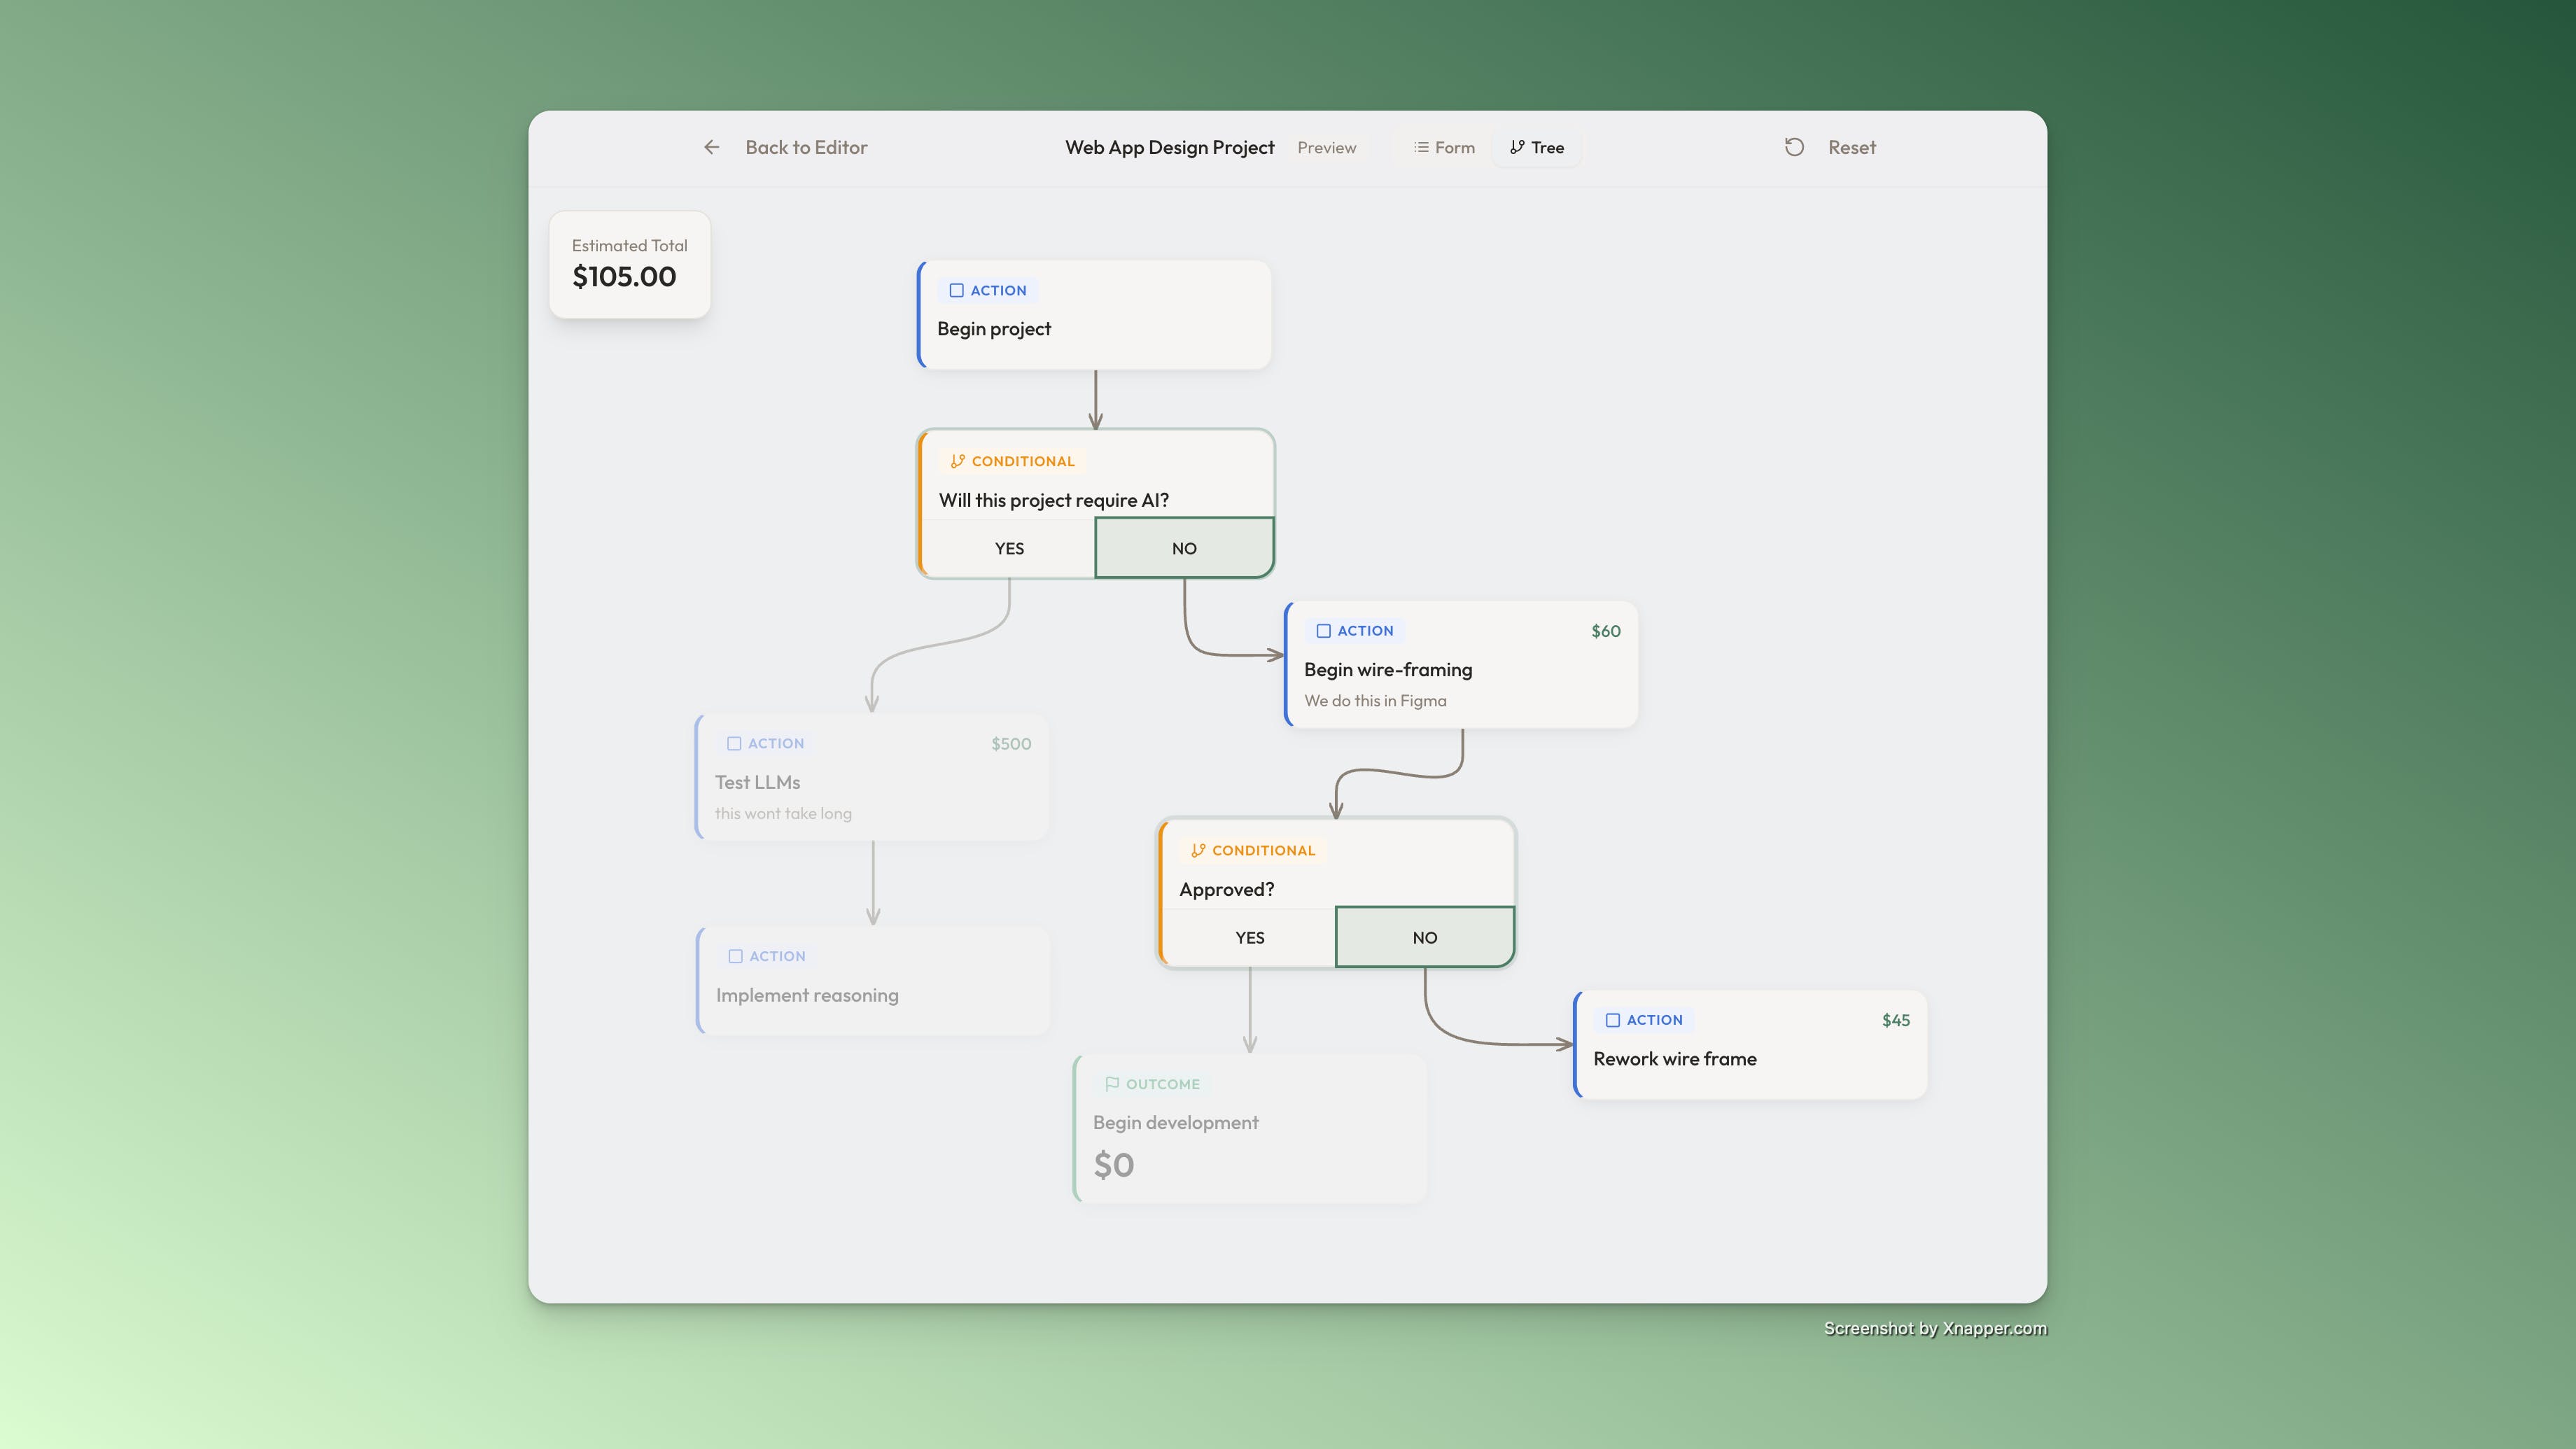The image size is (2576, 1449).
Task: Click the branch icon on AI conditional node
Action: (957, 461)
